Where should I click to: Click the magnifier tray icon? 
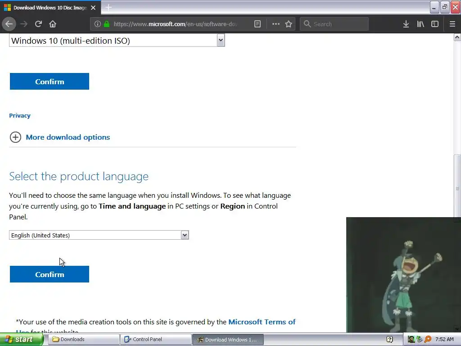(428, 339)
